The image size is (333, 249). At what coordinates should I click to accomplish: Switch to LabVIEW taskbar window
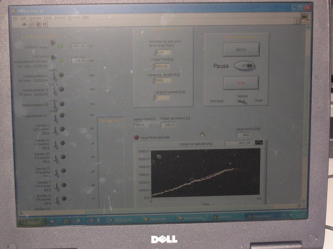[x=227, y=217]
